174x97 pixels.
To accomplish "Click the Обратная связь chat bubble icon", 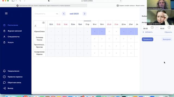I will point(4,82).
